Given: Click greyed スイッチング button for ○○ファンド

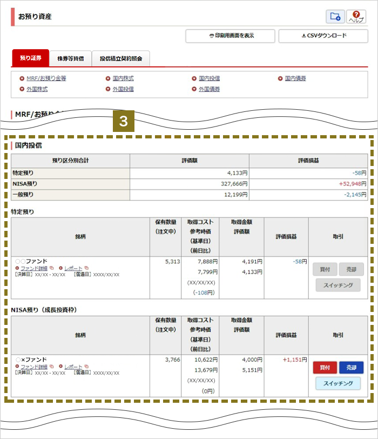Looking at the screenshot, I should point(338,285).
